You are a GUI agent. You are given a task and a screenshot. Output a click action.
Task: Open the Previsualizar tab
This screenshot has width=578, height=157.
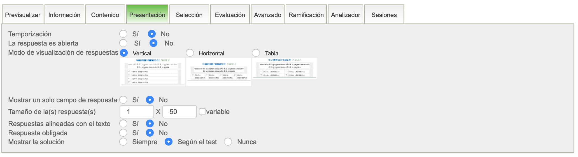[x=23, y=15]
